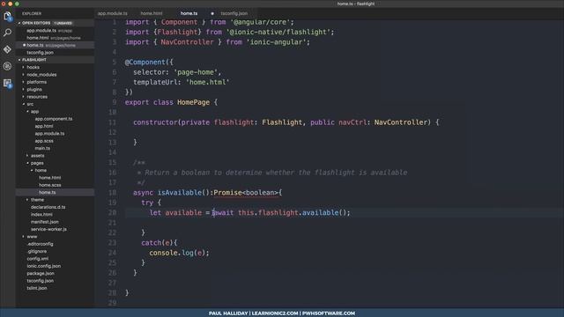This screenshot has width=564, height=317.
Task: Open the Search view in activity bar
Action: click(x=7, y=33)
